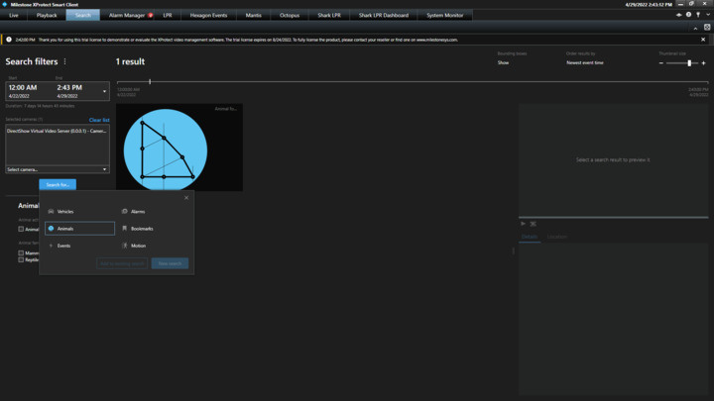Open the Shark LPR Dashboard tab

point(382,16)
